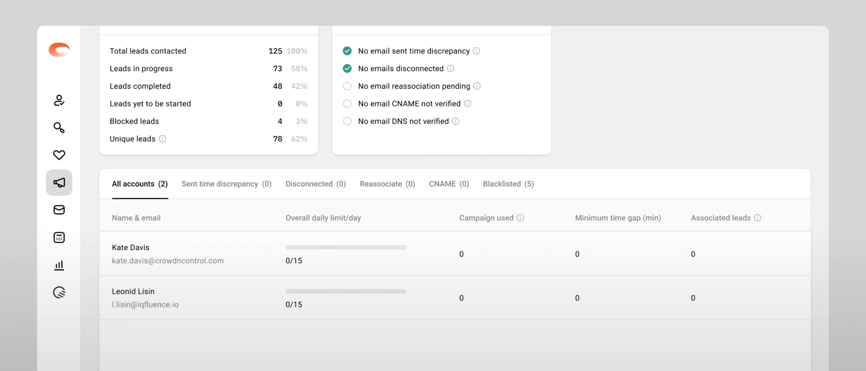
Task: Click info icon beside Campaign used
Action: (520, 218)
